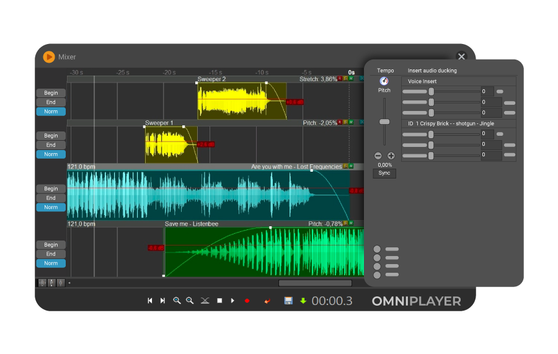This screenshot has height=354, width=558.
Task: Toggle Norm on Are you with me track
Action: (51, 207)
